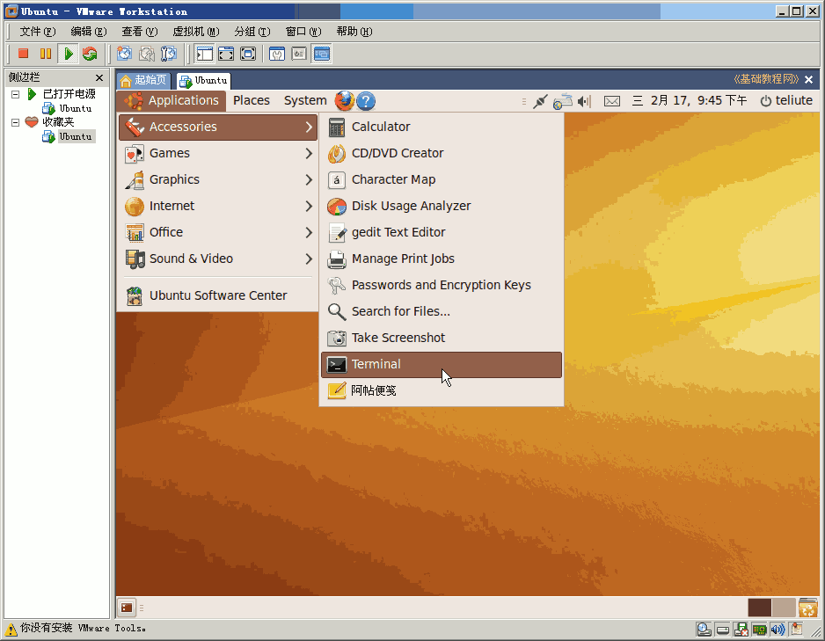This screenshot has width=825, height=641.
Task: Click VMware sound status icon
Action: click(x=778, y=630)
